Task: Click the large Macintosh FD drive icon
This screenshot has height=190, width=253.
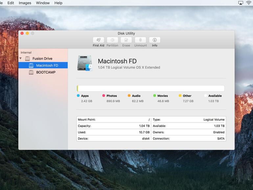Action: point(85,63)
